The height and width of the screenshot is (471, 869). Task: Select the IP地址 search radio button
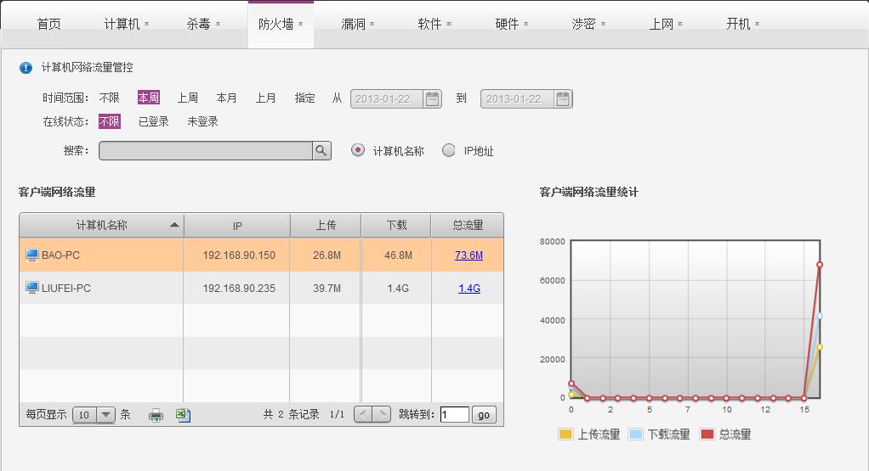point(448,150)
